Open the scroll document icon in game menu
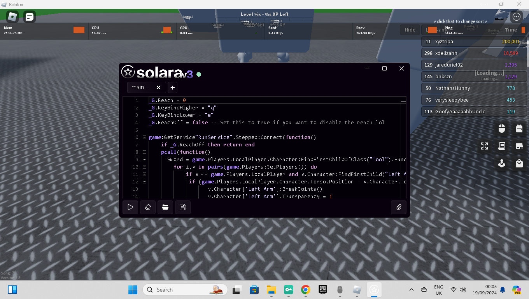This screenshot has width=529, height=299. pyautogui.click(x=502, y=146)
